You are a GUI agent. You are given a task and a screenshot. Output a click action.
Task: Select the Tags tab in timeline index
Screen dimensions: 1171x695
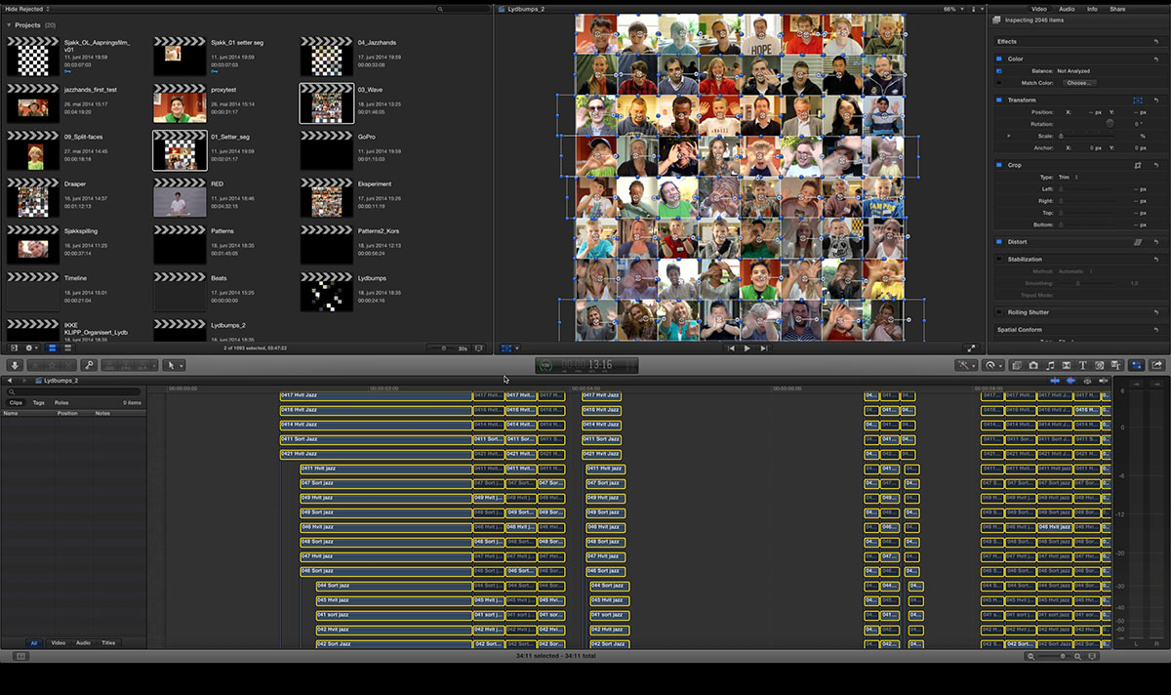38,402
